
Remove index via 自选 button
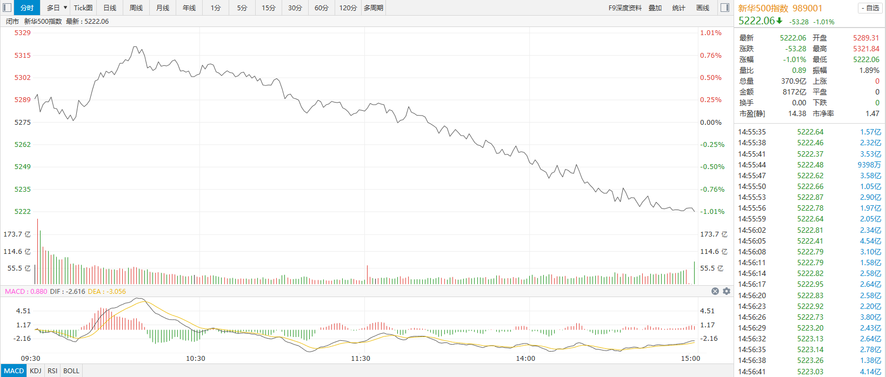(870, 8)
